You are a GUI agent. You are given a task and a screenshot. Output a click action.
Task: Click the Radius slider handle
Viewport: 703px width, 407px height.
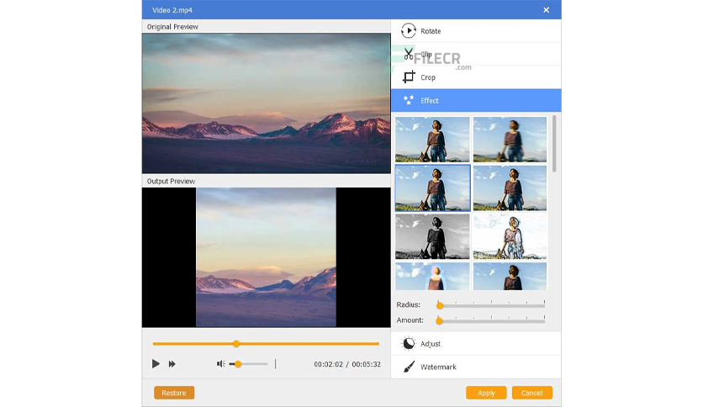[440, 306]
